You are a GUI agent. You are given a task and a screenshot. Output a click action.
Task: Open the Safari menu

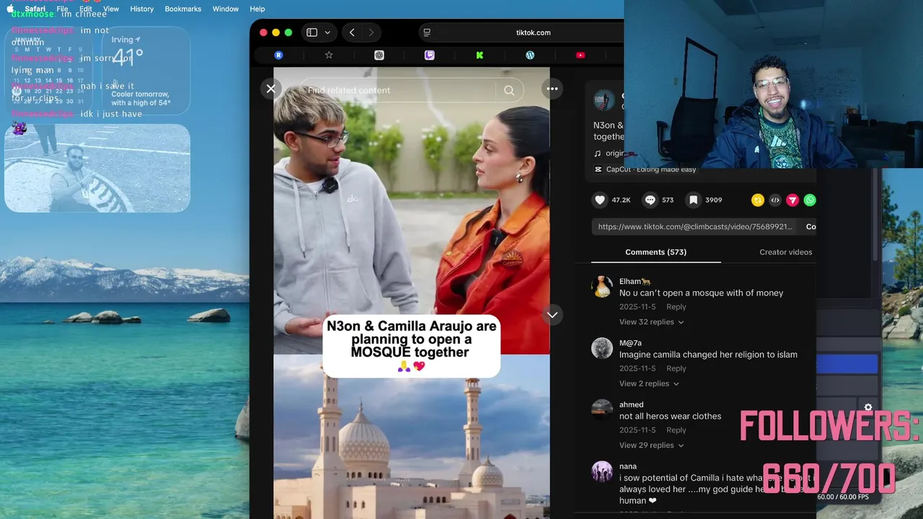[35, 9]
